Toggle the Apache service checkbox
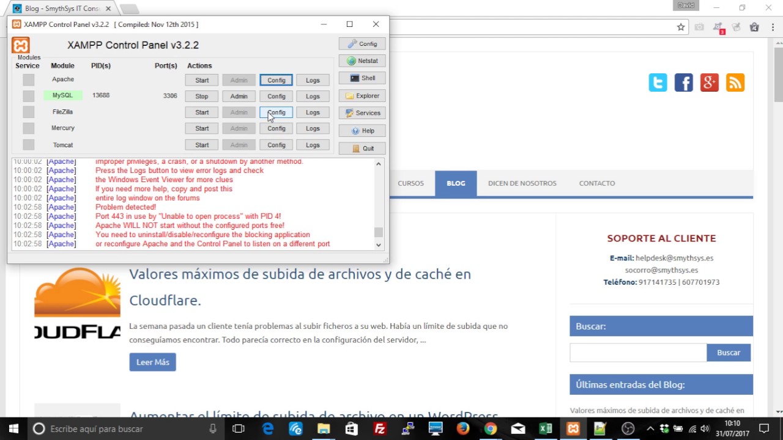783x440 pixels. point(29,79)
